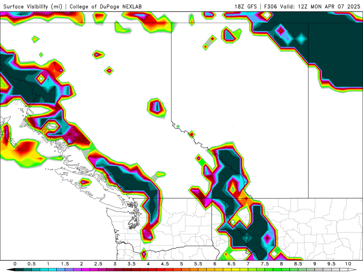The height and width of the screenshot is (272, 363).
Task: Pick the green color bar swatch below the 7.5 label
Action: tap(269, 270)
